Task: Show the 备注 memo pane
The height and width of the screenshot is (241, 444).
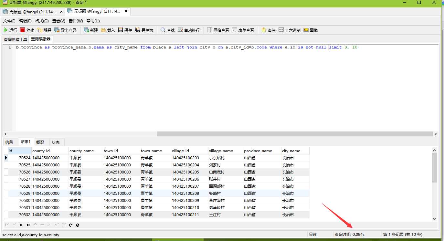Action: click(x=269, y=30)
